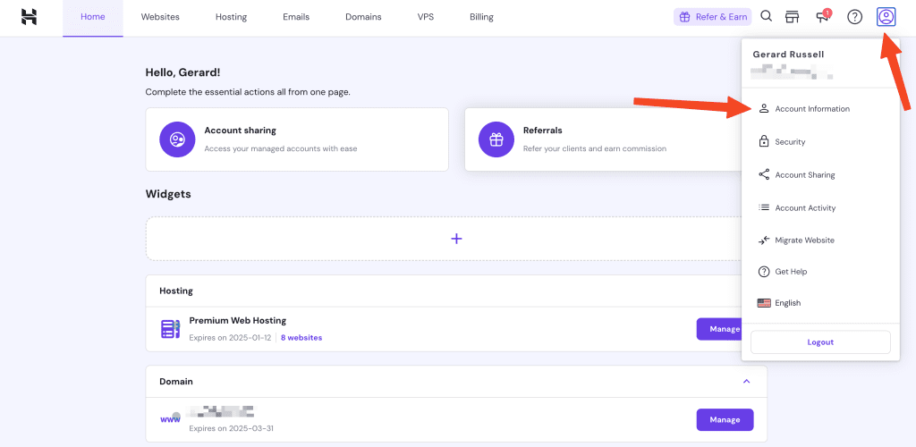Image resolution: width=916 pixels, height=447 pixels.
Task: Select Account Information from menu
Action: point(811,109)
